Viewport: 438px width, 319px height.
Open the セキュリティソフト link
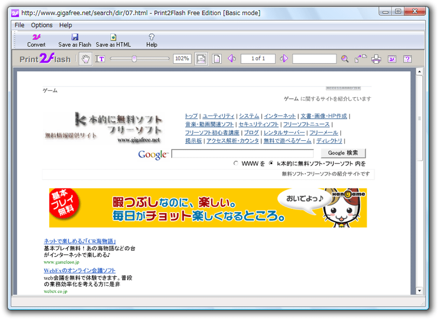click(259, 124)
